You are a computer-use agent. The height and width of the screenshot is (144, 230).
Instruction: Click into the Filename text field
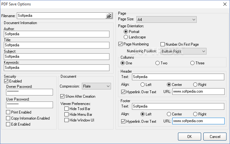coord(61,16)
